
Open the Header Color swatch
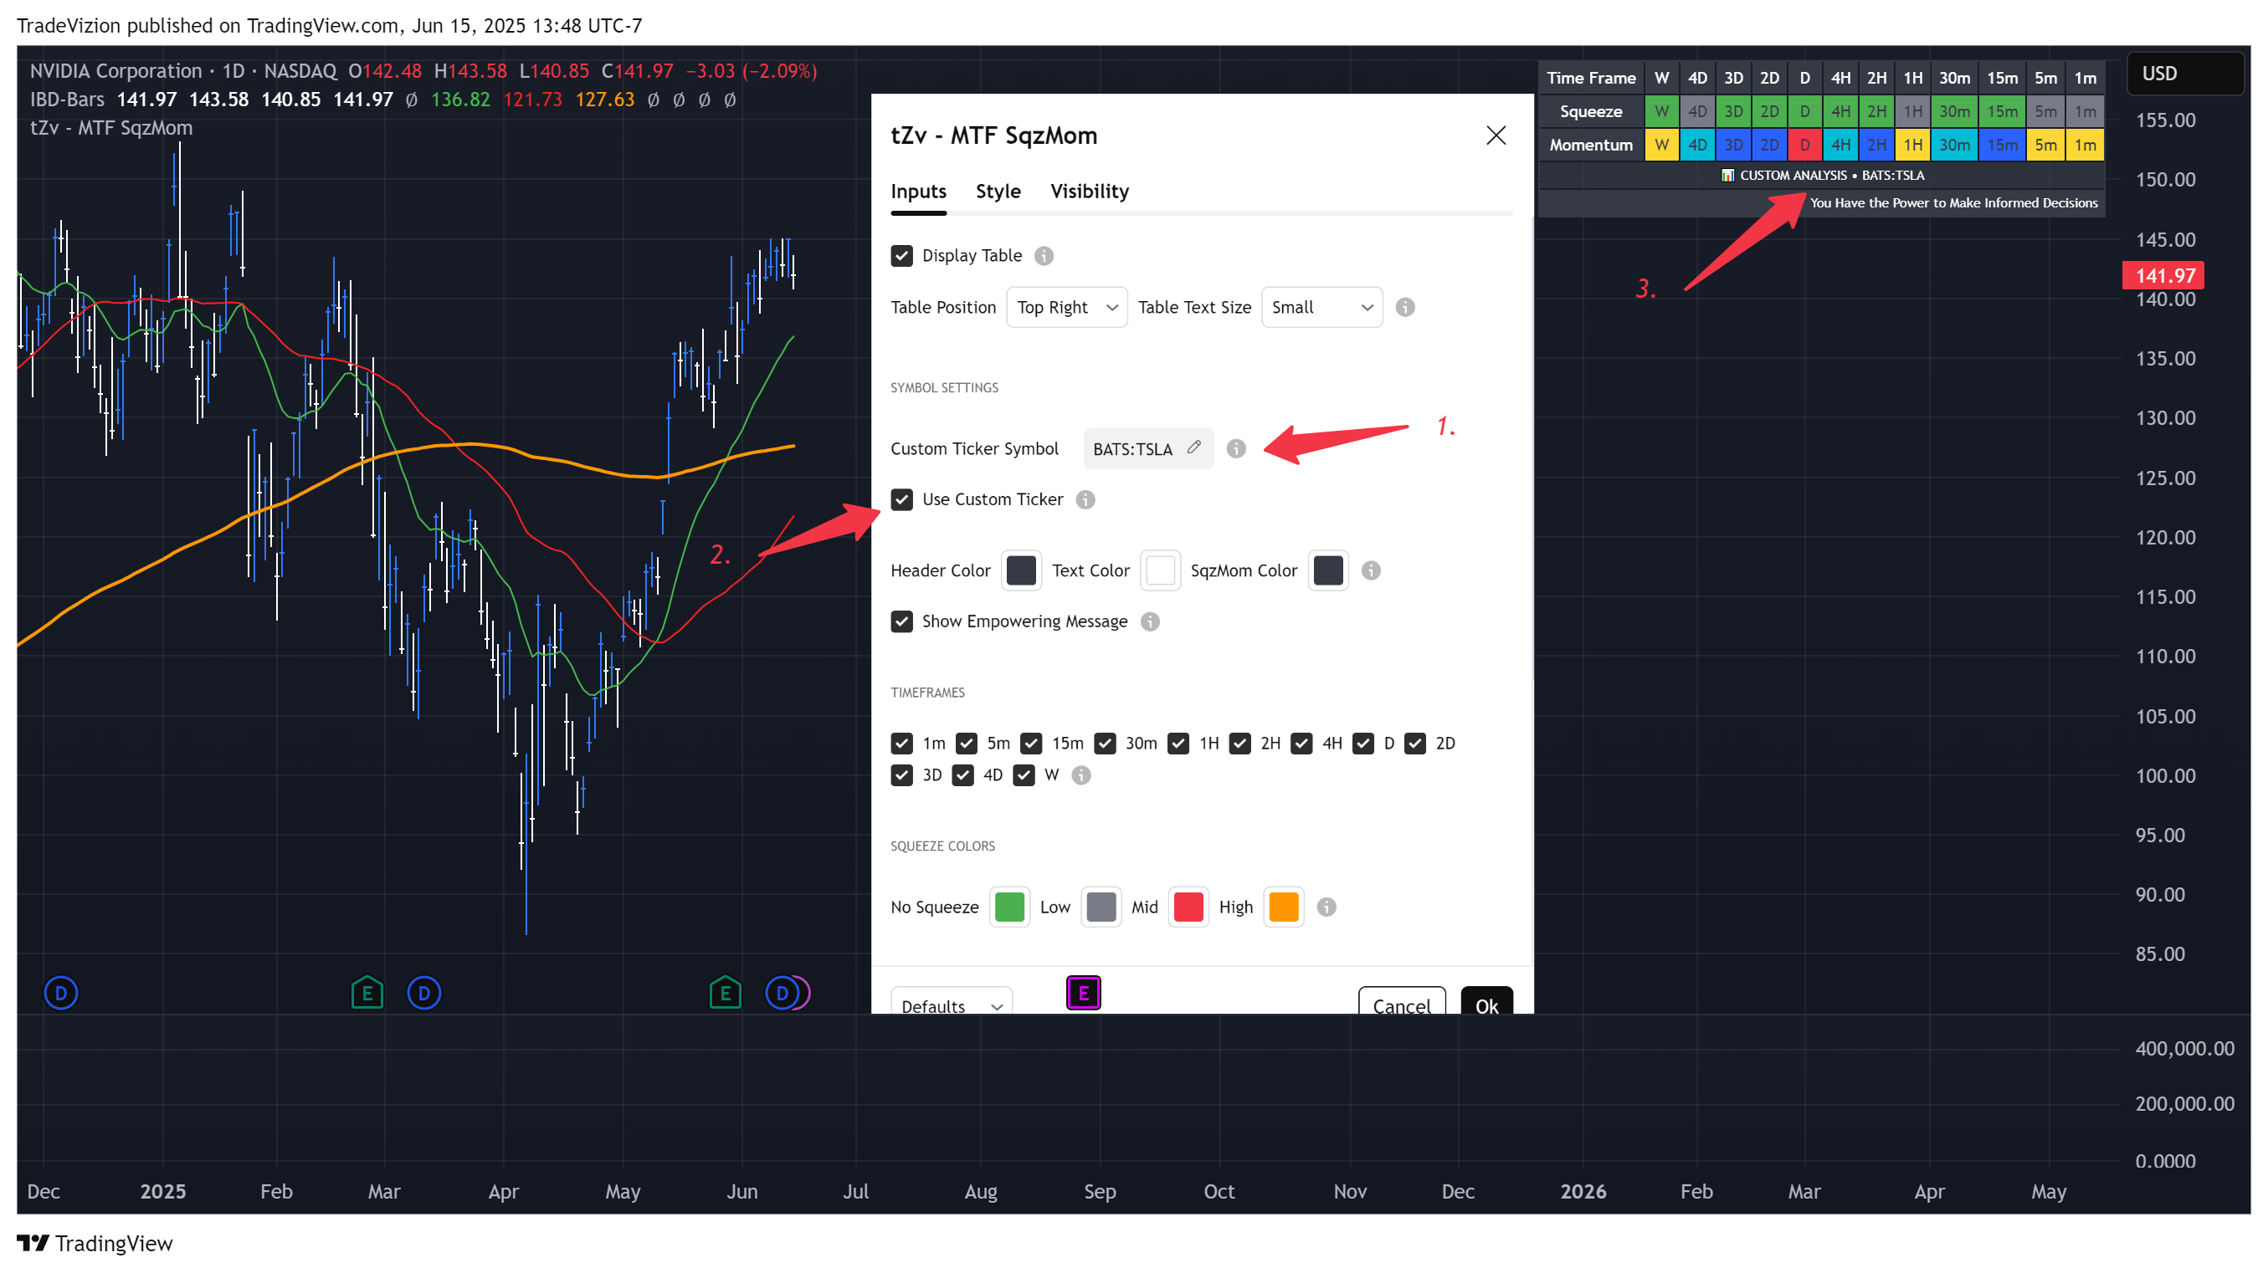1021,571
